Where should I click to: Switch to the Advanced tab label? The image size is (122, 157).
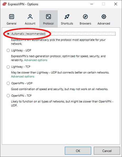click(104, 23)
